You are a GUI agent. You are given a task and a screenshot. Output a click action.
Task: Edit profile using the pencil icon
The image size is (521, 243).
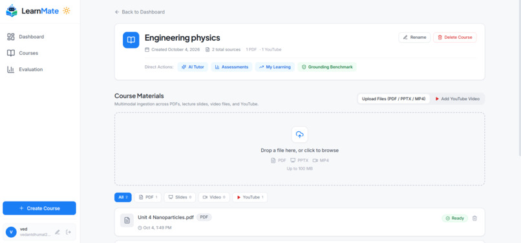tap(58, 232)
